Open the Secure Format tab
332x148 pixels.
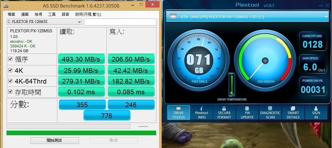[224, 112]
